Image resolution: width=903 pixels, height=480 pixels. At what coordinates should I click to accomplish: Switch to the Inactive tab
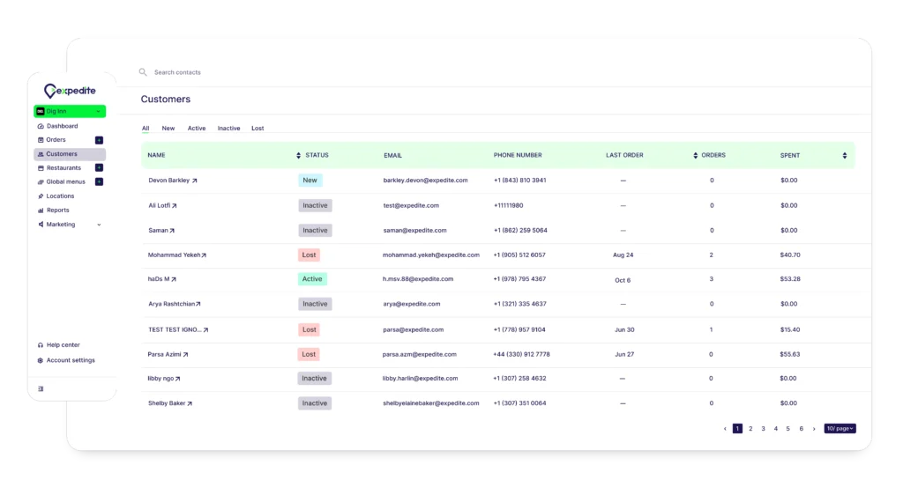coord(228,129)
